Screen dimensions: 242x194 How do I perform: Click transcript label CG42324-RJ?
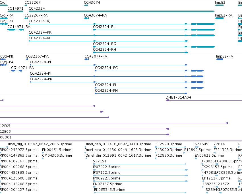(40, 21)
